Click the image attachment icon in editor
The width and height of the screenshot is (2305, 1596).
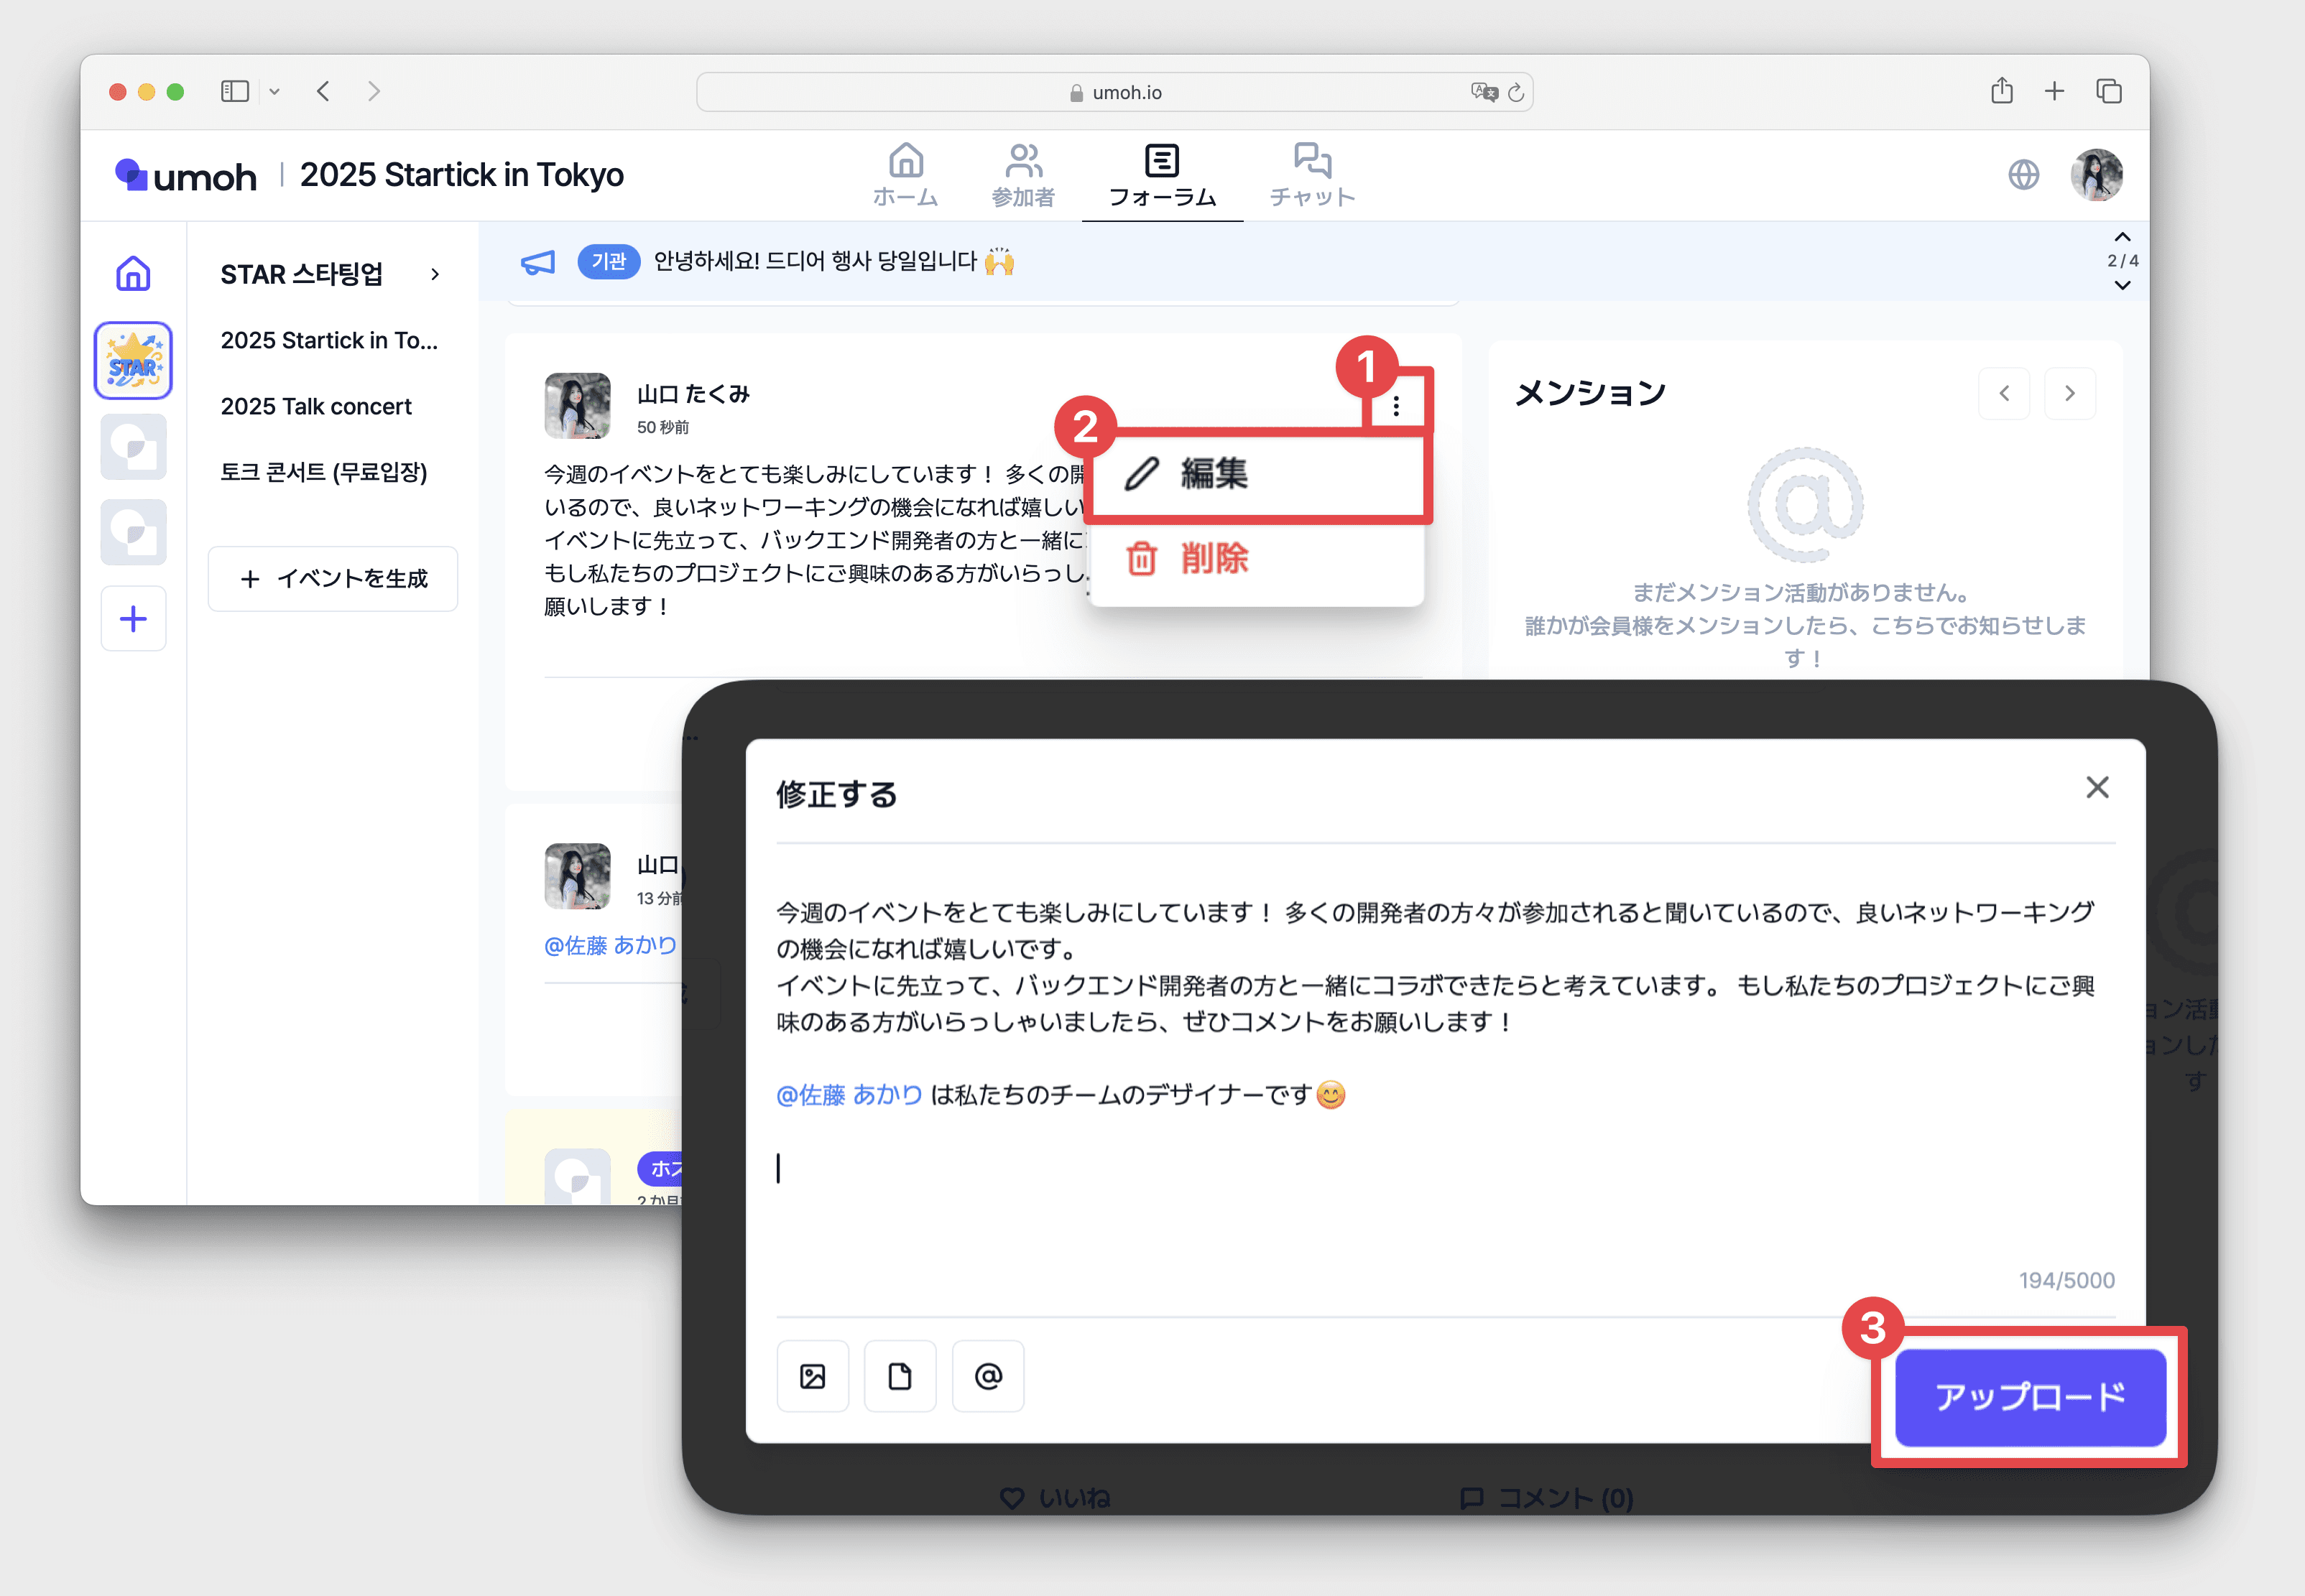tap(813, 1376)
